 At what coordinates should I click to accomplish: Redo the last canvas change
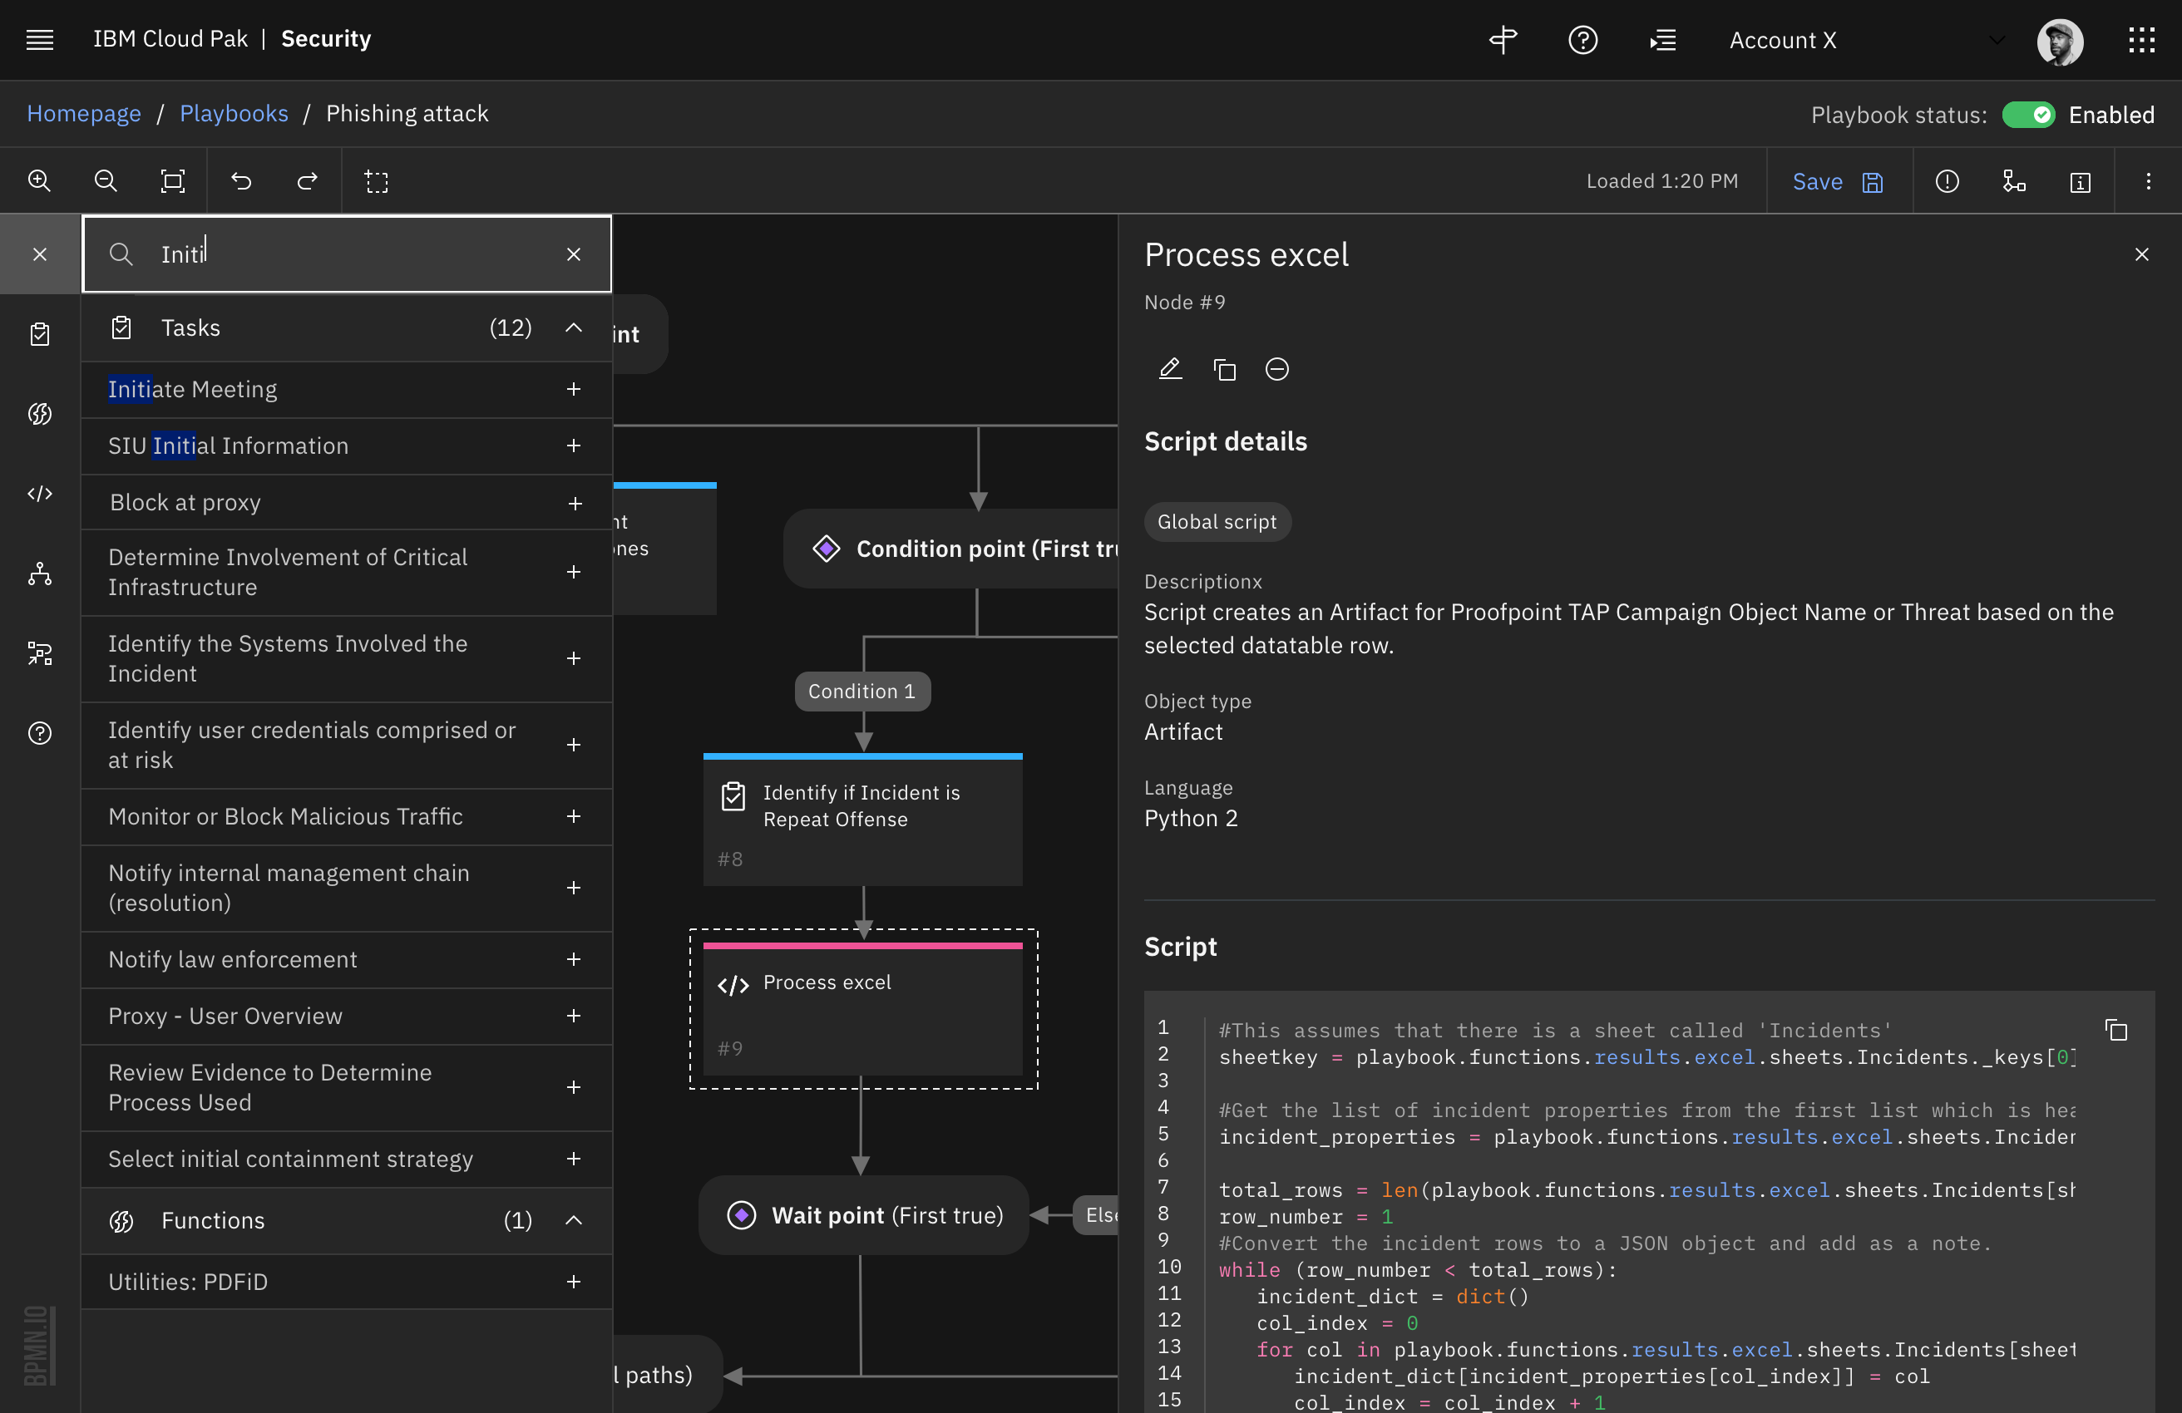pyautogui.click(x=308, y=180)
